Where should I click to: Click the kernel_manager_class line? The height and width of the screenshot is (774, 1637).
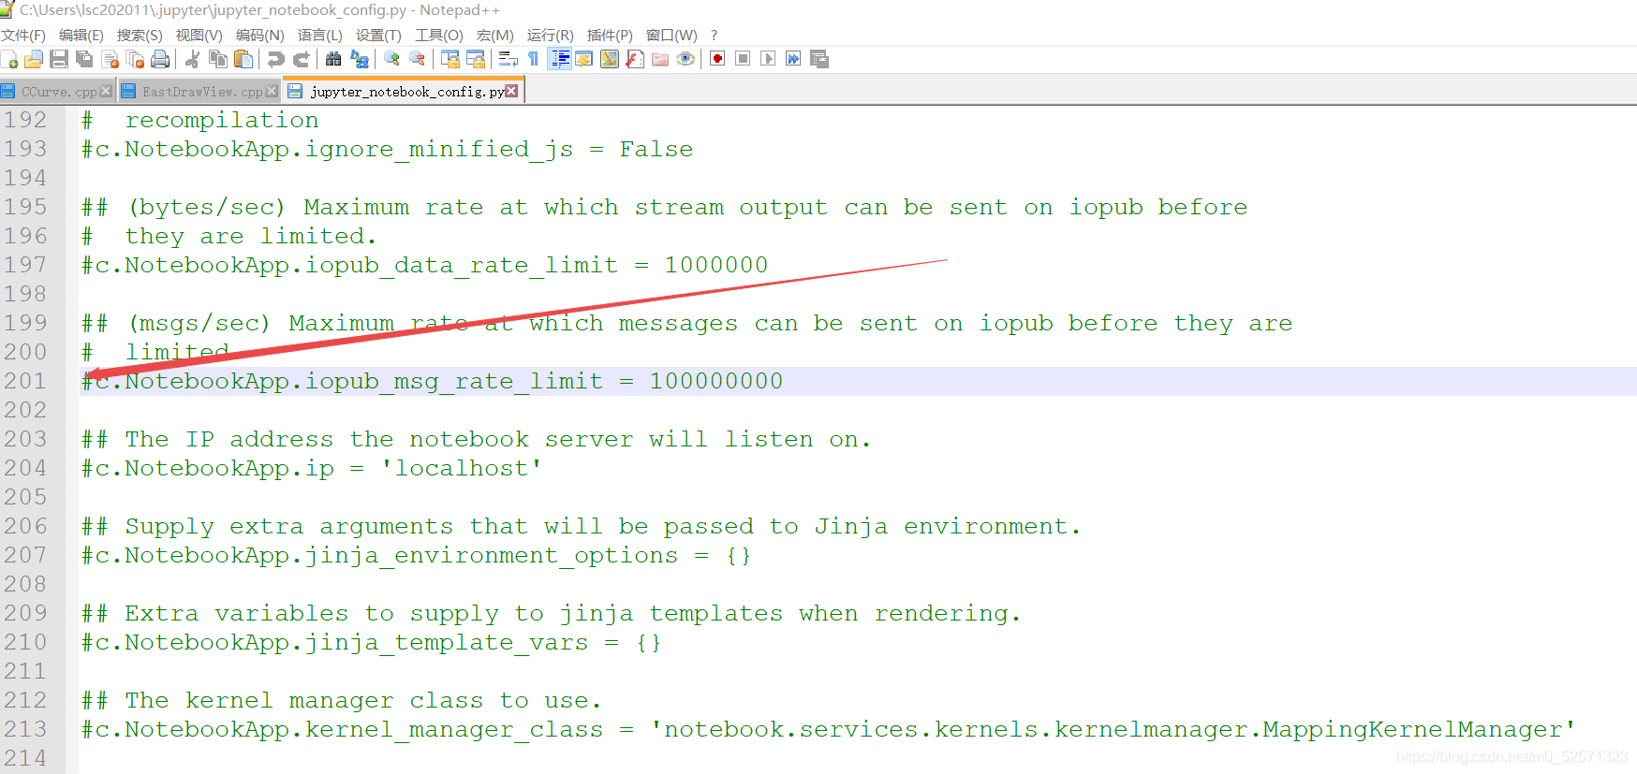point(829,729)
